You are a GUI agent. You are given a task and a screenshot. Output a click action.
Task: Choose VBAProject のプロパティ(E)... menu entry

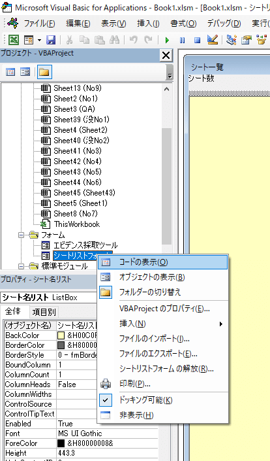(162, 309)
